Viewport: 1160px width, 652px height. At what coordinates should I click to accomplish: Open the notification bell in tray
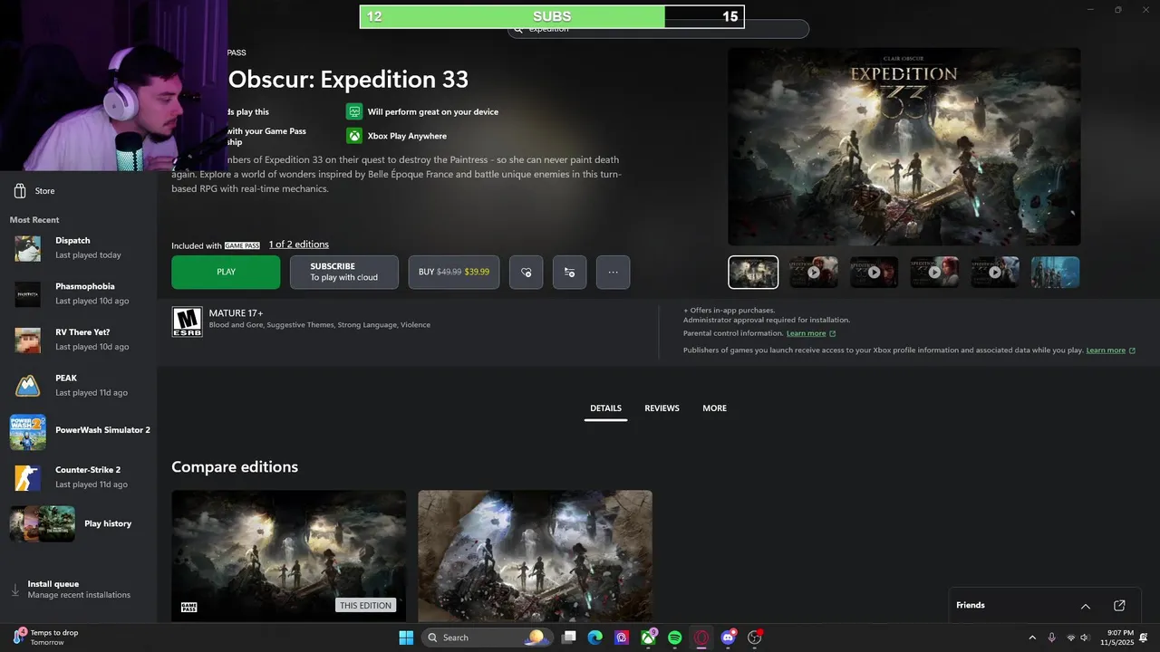[1144, 638]
